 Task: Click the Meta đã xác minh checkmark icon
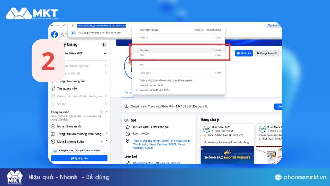click(x=53, y=126)
